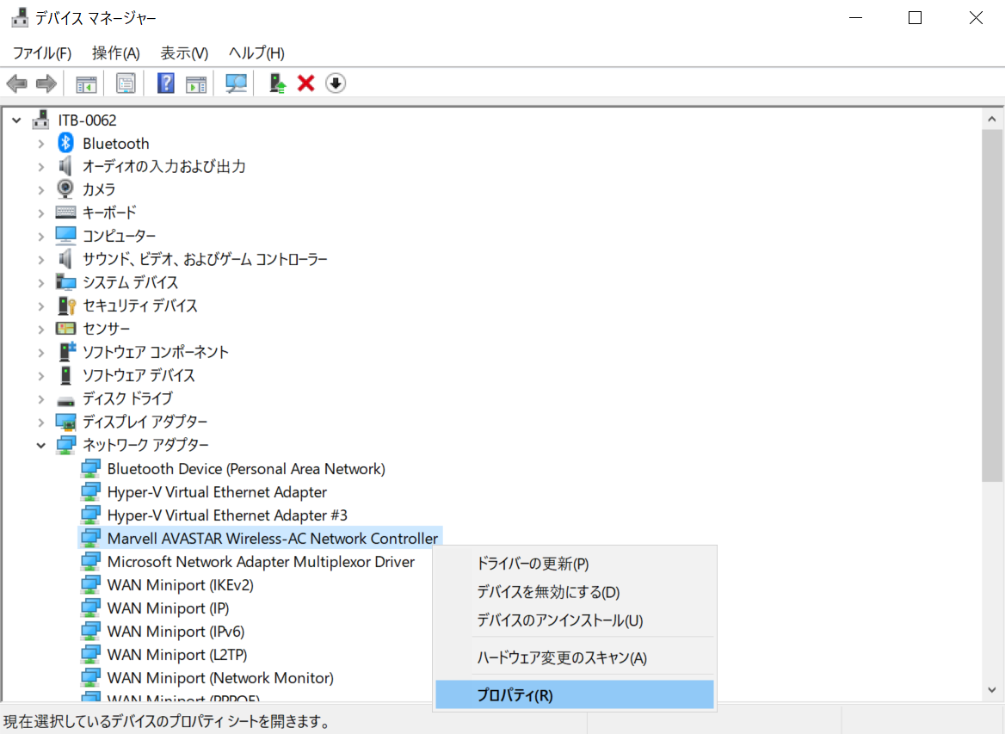Expand the コンピューター category arrow
Image resolution: width=1005 pixels, height=734 pixels.
click(x=41, y=237)
